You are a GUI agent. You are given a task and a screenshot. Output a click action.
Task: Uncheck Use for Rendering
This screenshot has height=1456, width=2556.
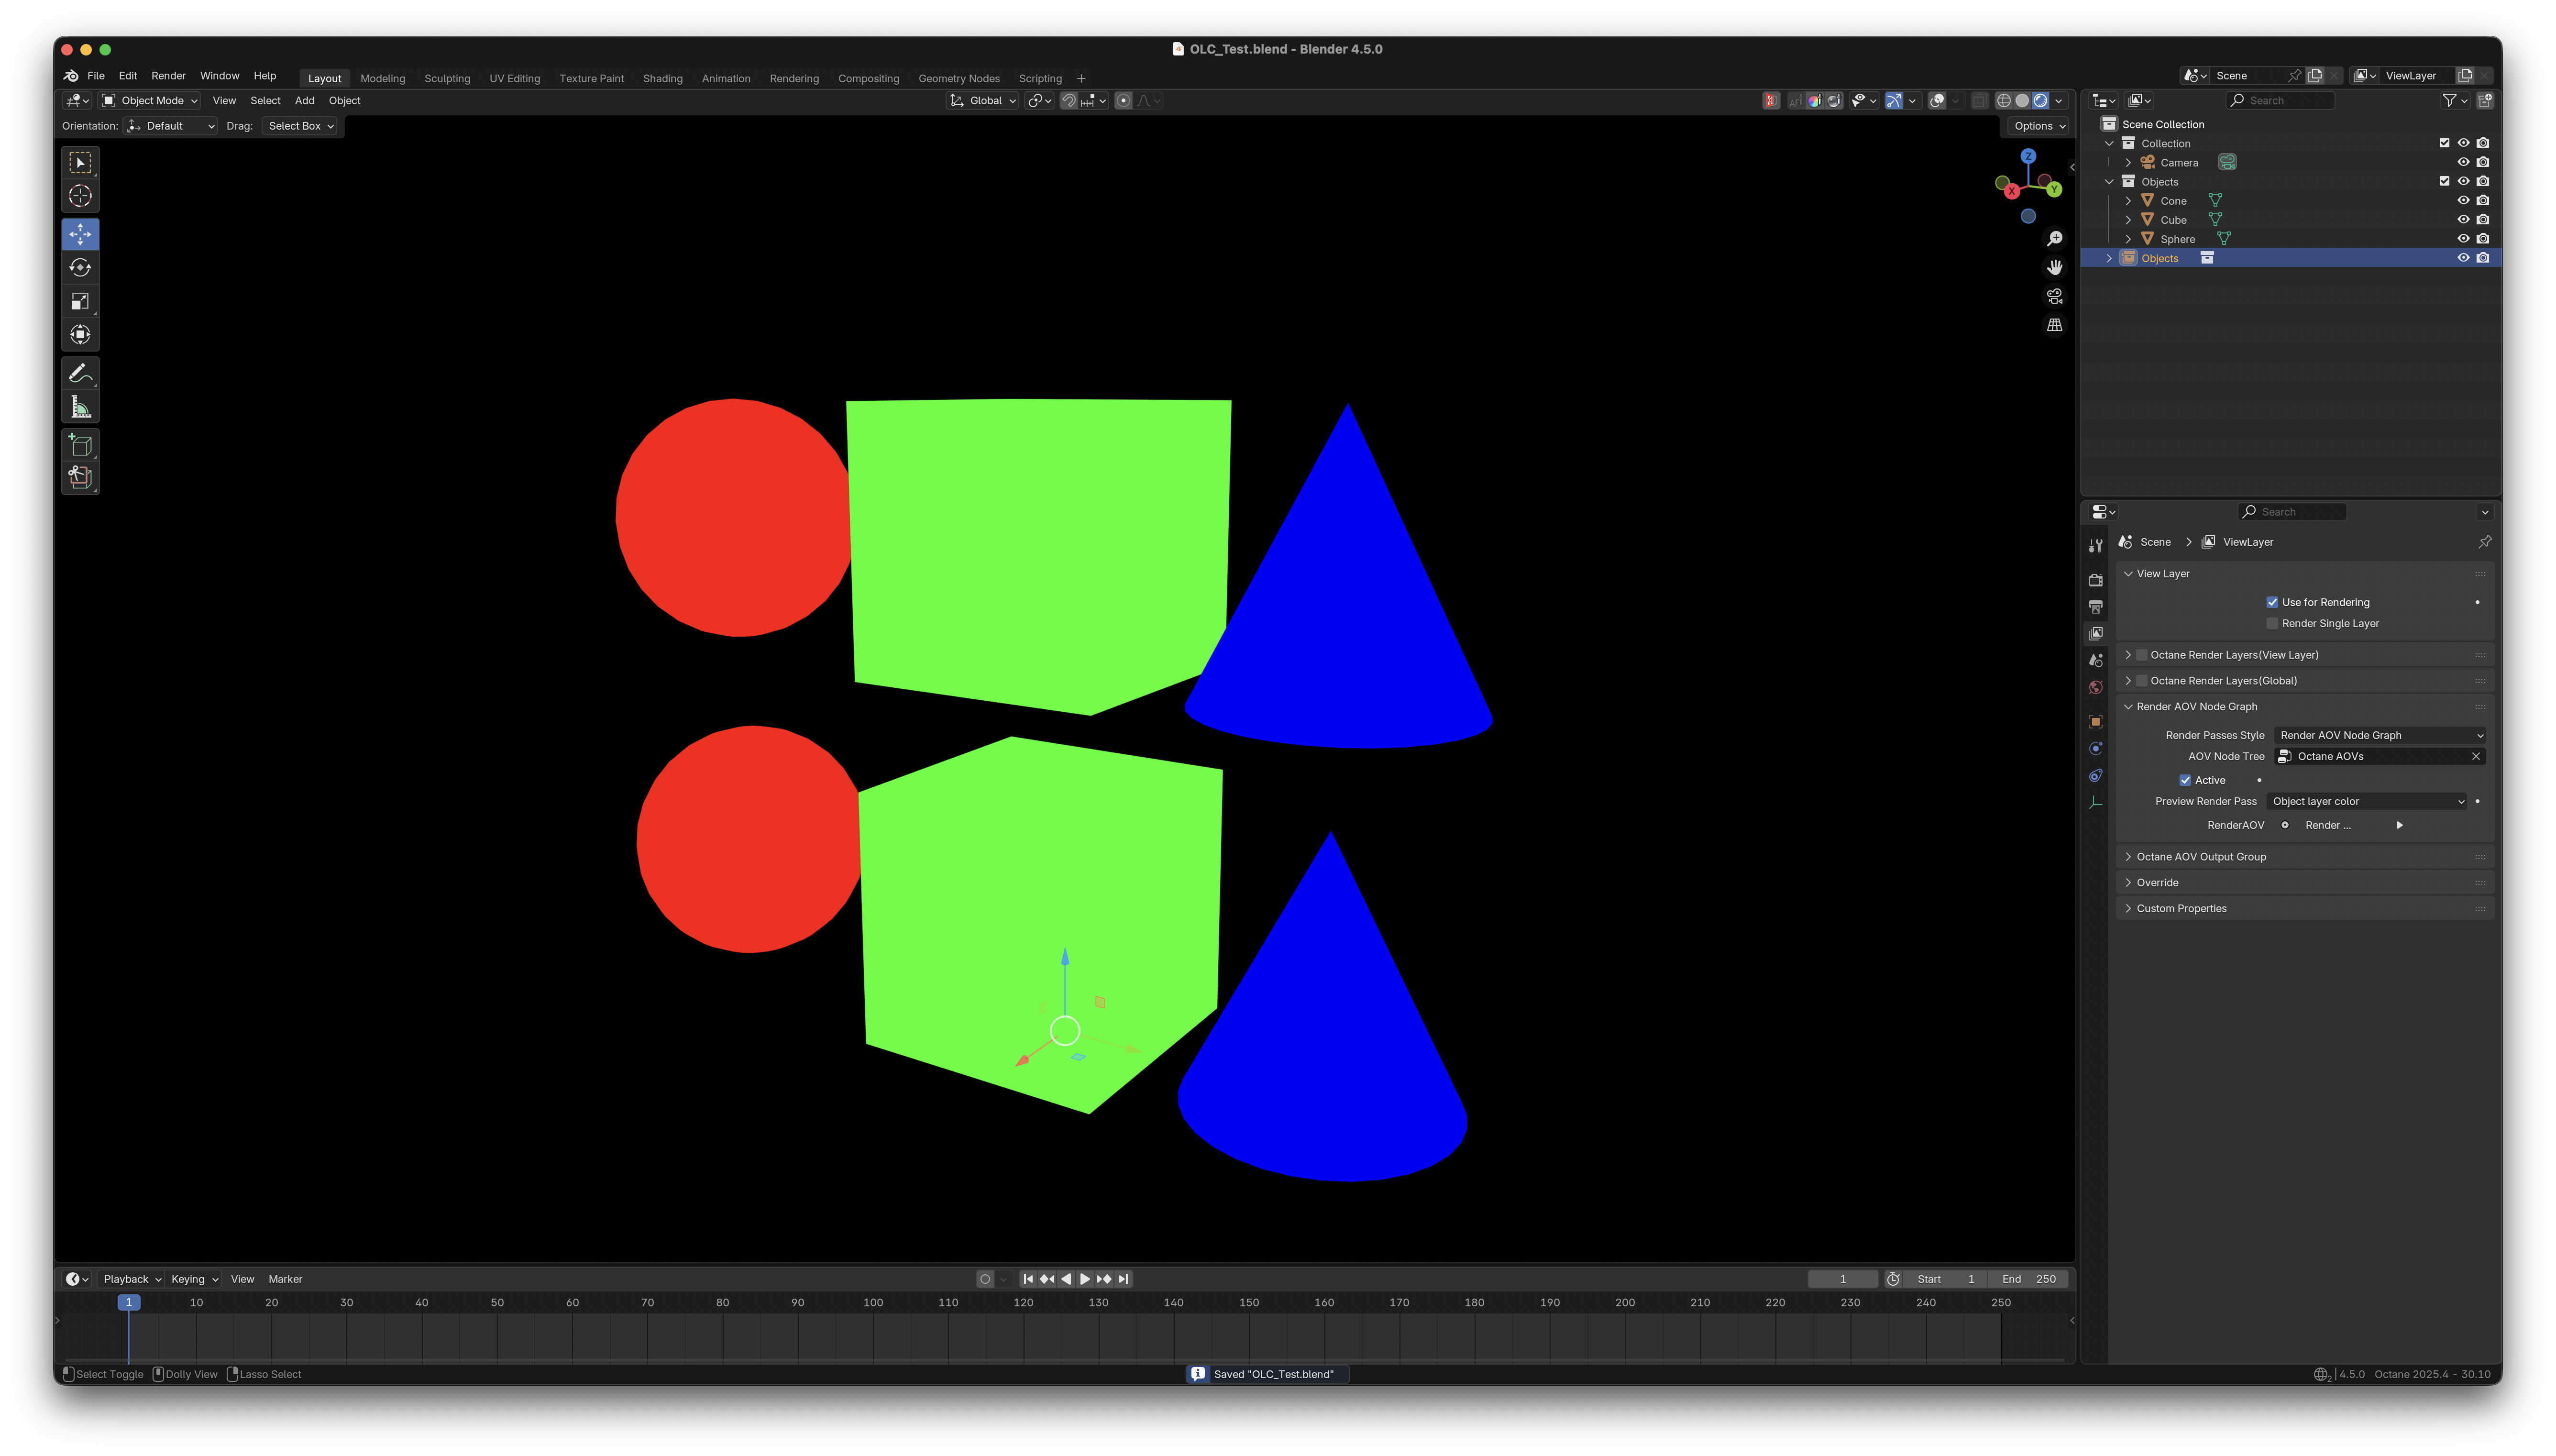[2272, 602]
